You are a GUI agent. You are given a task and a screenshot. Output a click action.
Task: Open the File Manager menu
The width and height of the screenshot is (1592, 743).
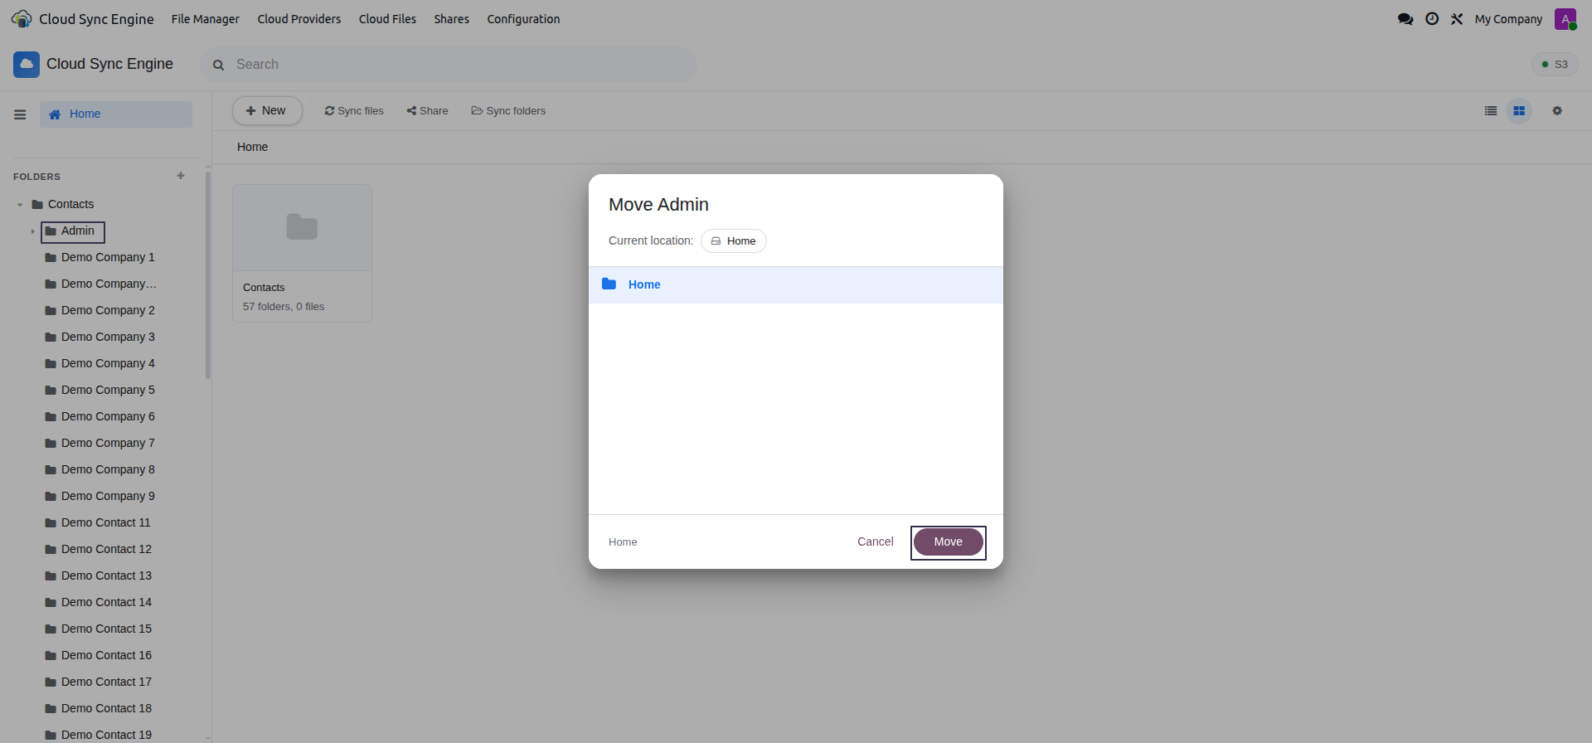(x=206, y=19)
